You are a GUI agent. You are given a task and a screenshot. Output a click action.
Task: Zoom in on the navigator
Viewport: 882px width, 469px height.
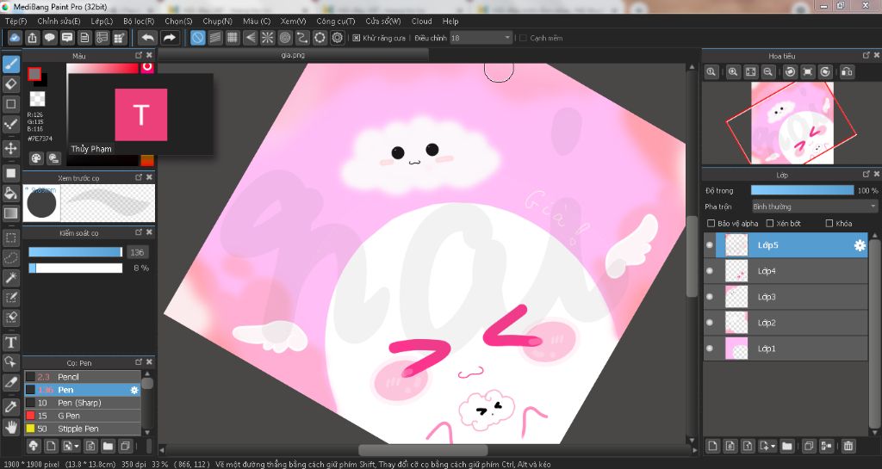[733, 72]
